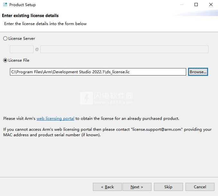Close the Product Setup window
218x196 pixels.
[x=211, y=4]
